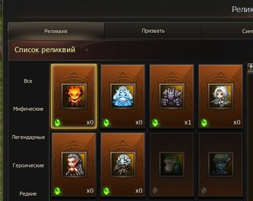Filter list by Все

28,81
